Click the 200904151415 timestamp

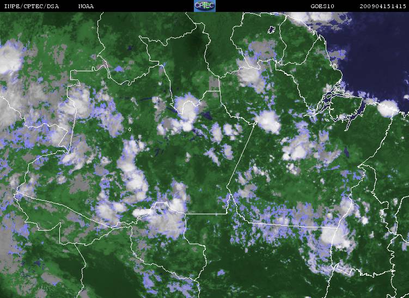[x=383, y=6]
